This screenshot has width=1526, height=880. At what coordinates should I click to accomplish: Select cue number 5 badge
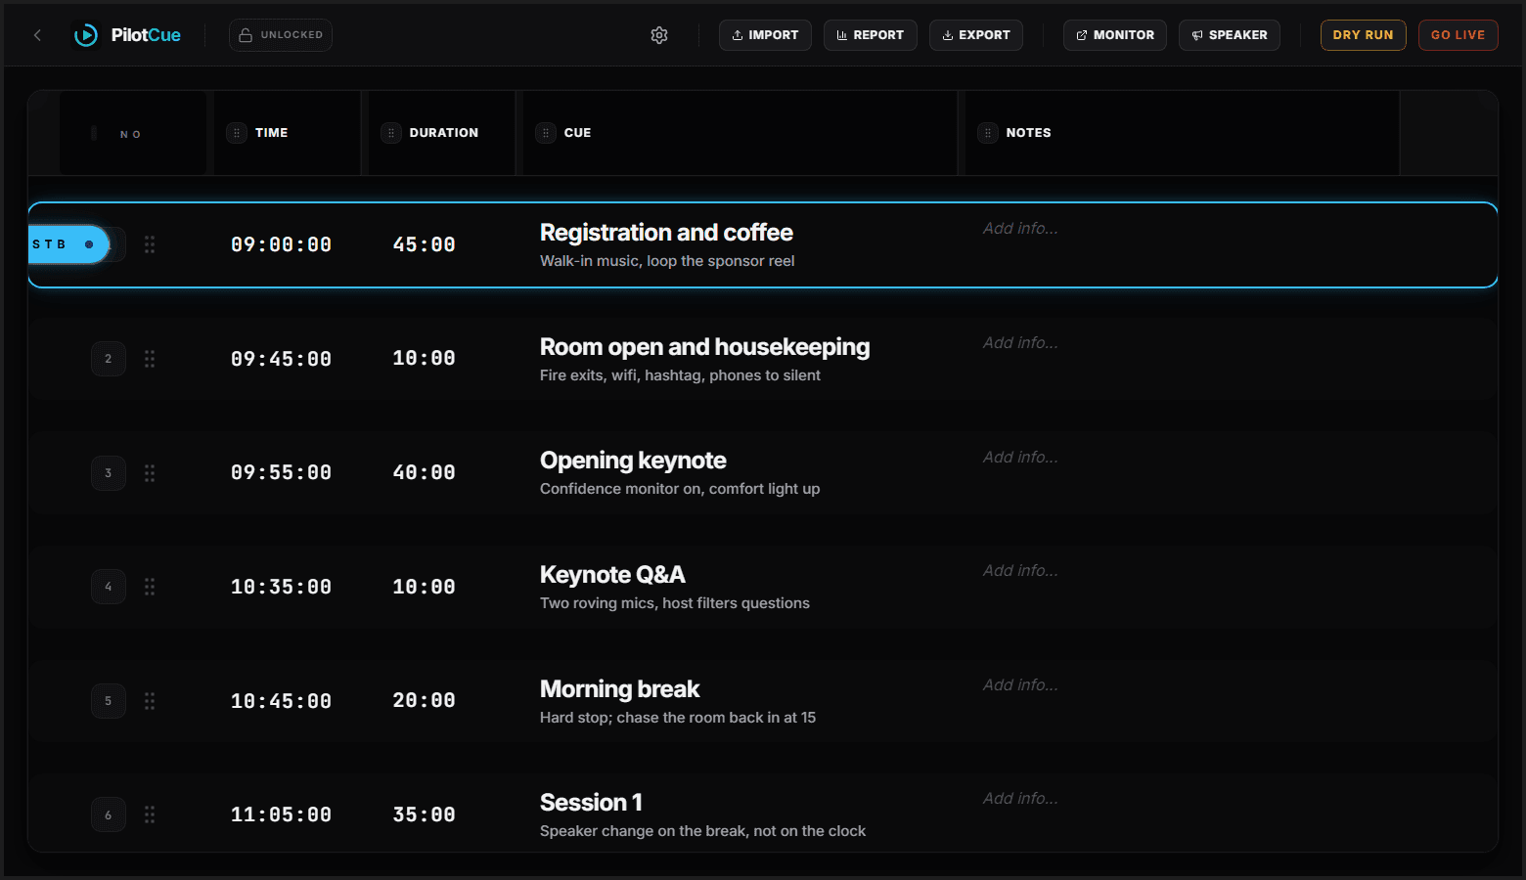[x=109, y=701]
